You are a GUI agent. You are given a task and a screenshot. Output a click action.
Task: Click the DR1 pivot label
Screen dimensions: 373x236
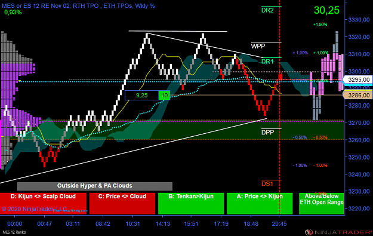coord(267,62)
